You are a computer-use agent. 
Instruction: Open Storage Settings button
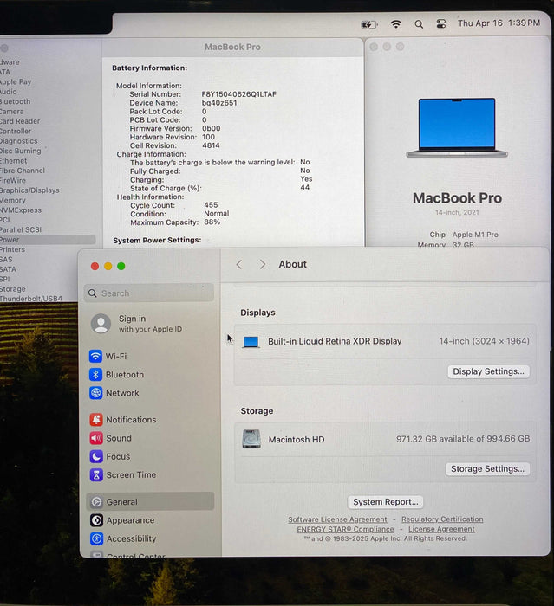[x=487, y=469]
